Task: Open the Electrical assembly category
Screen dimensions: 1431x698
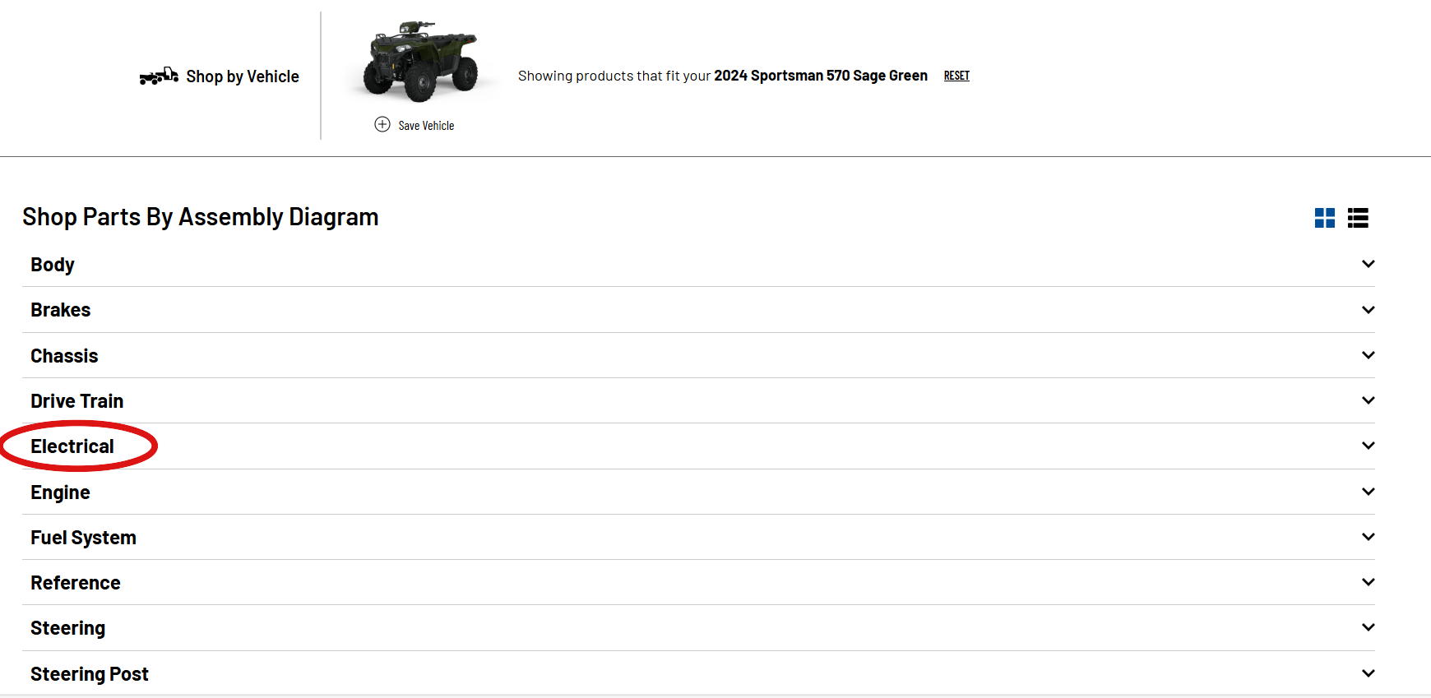Action: click(x=698, y=446)
